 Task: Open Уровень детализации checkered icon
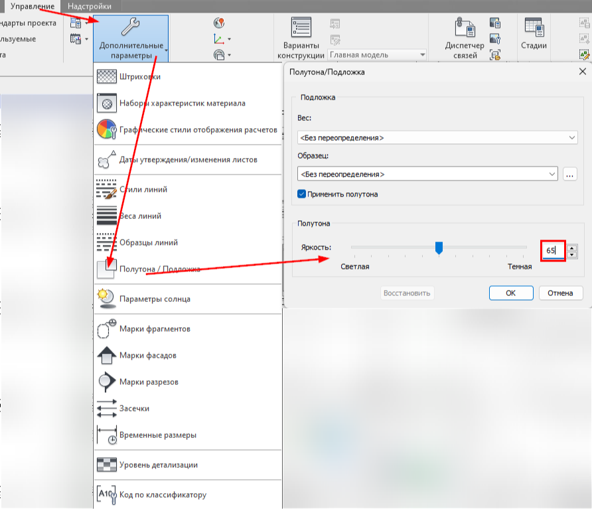click(107, 465)
